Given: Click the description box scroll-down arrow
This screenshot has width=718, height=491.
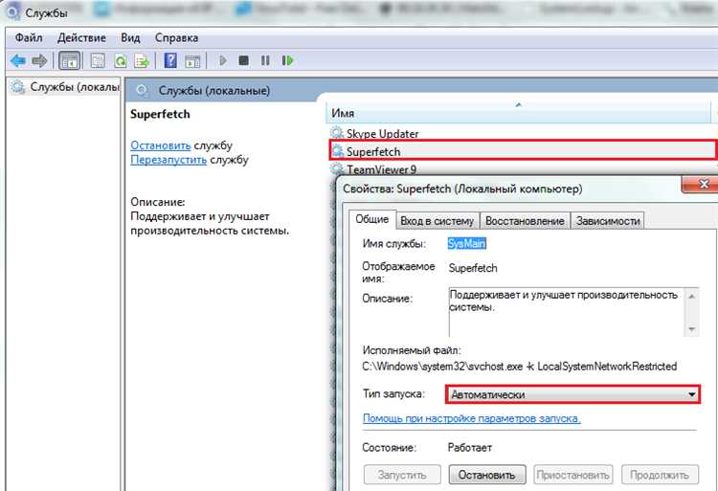Looking at the screenshot, I should [x=692, y=329].
